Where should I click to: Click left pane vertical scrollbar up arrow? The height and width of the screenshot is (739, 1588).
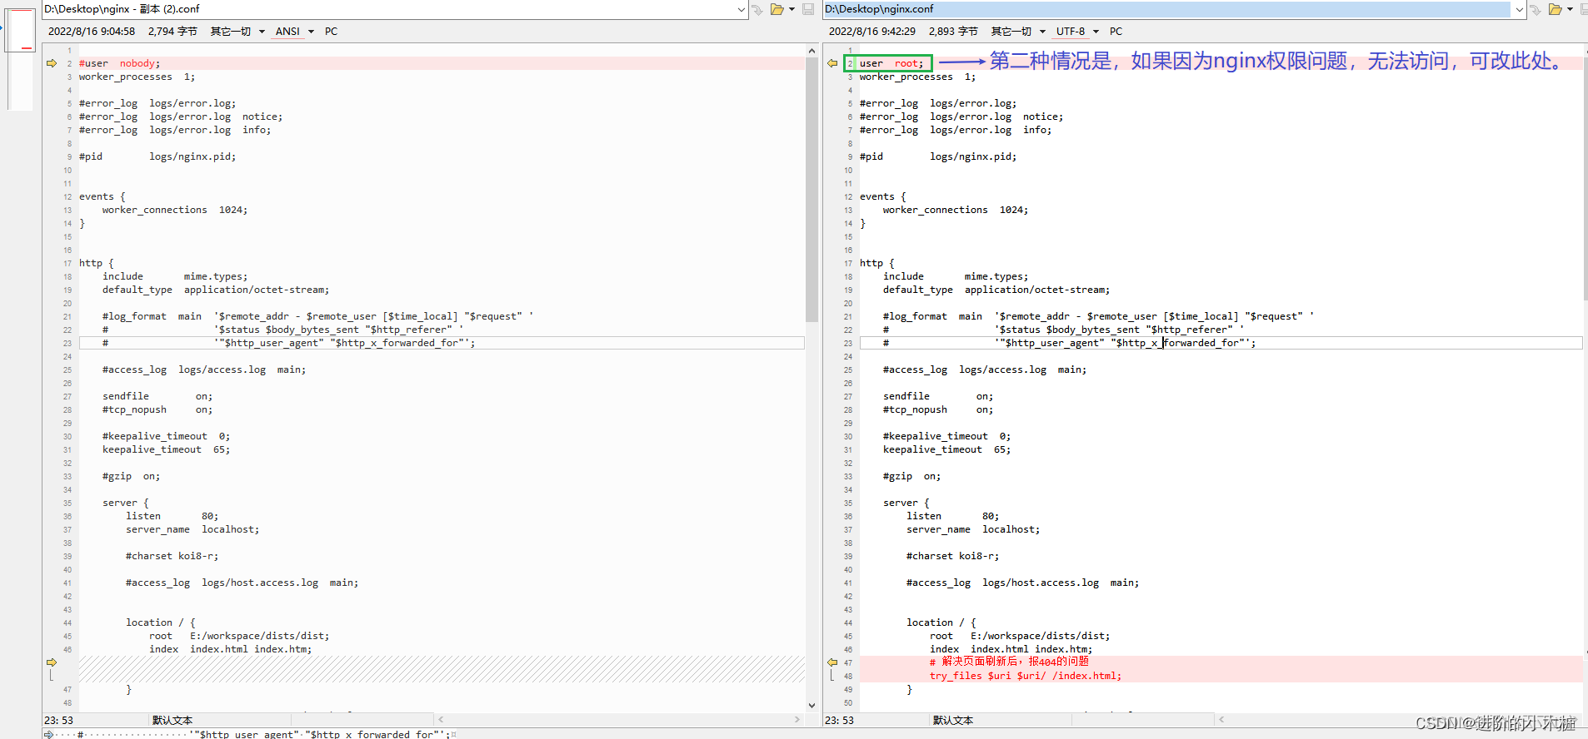(x=811, y=51)
